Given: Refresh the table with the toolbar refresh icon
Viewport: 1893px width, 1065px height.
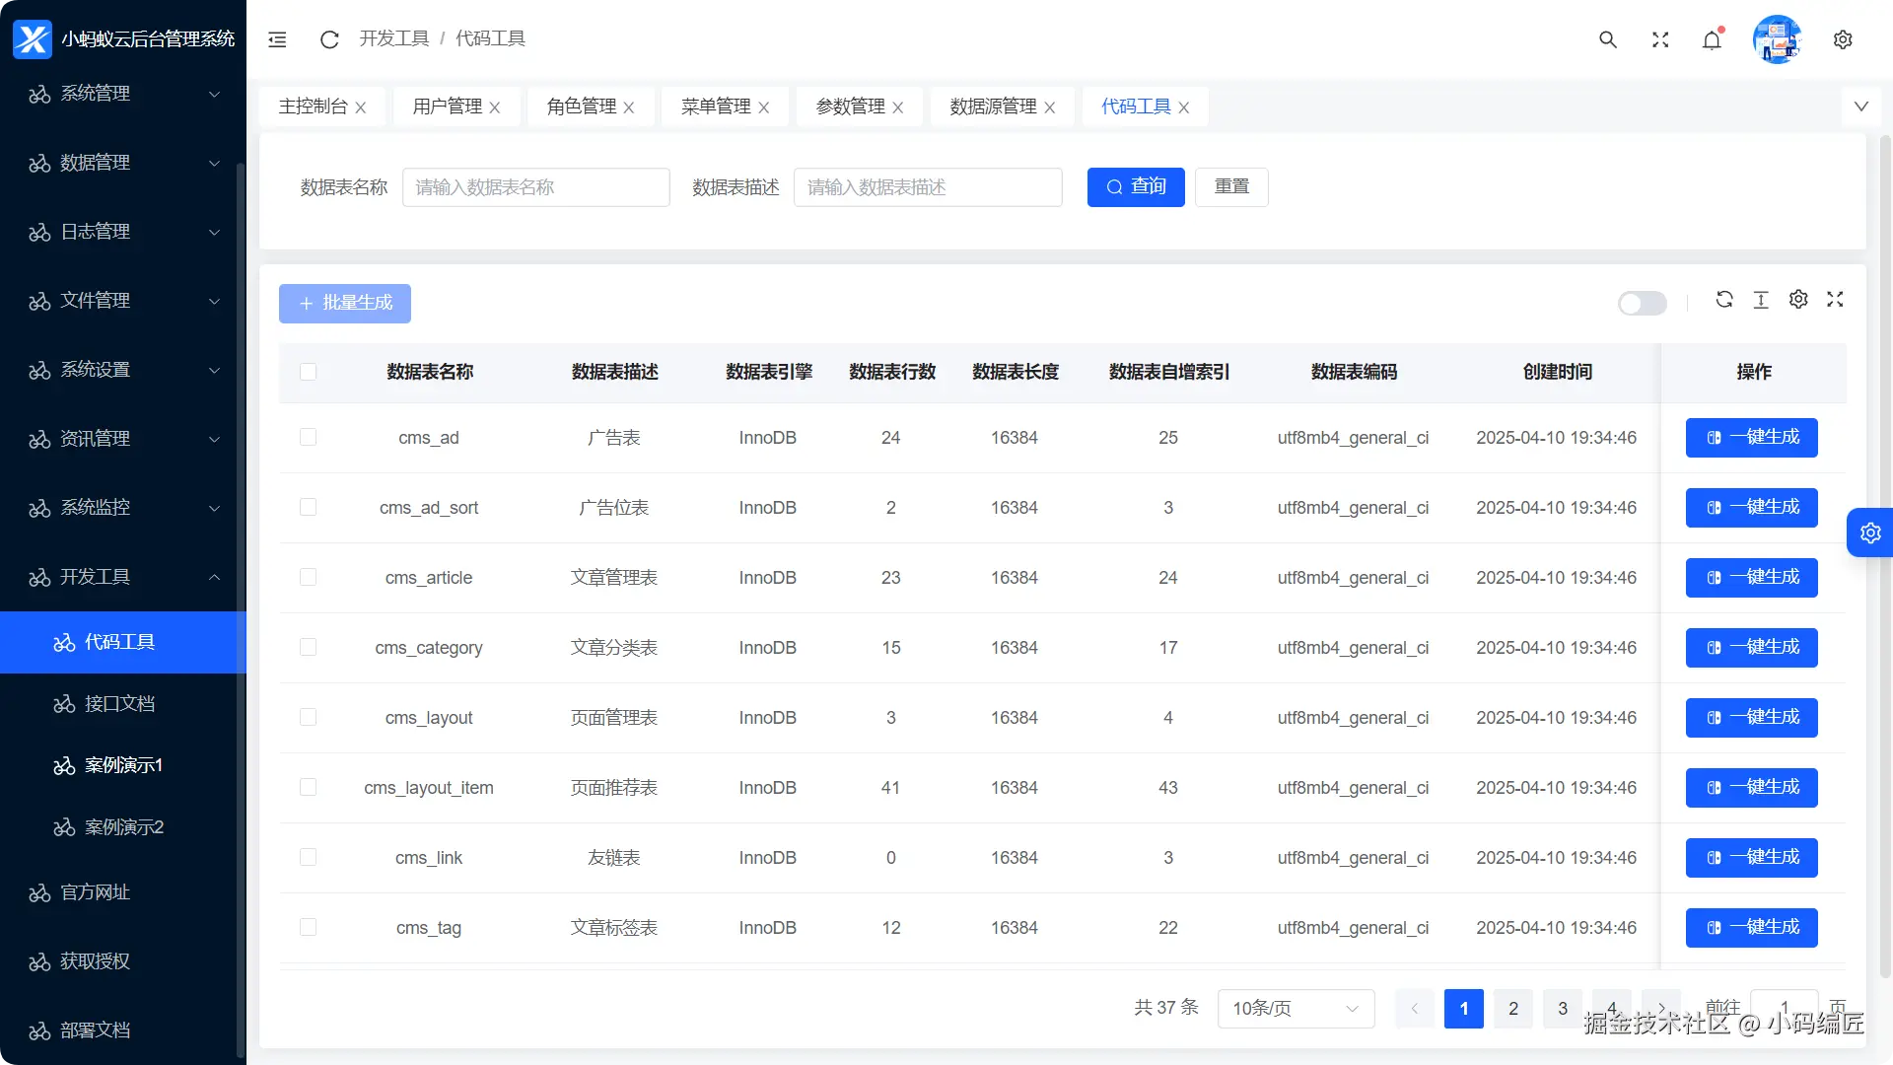Looking at the screenshot, I should [x=1723, y=300].
